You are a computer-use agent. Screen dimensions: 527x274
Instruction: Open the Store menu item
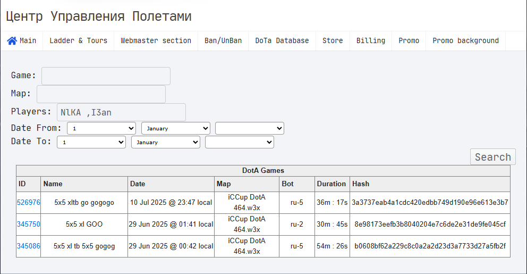click(x=333, y=41)
